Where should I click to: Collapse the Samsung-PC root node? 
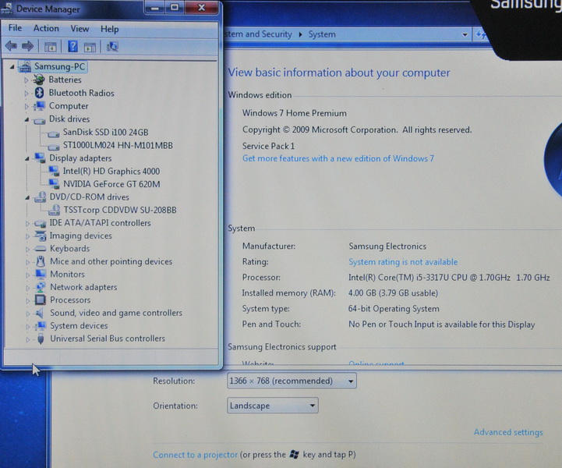[x=12, y=67]
